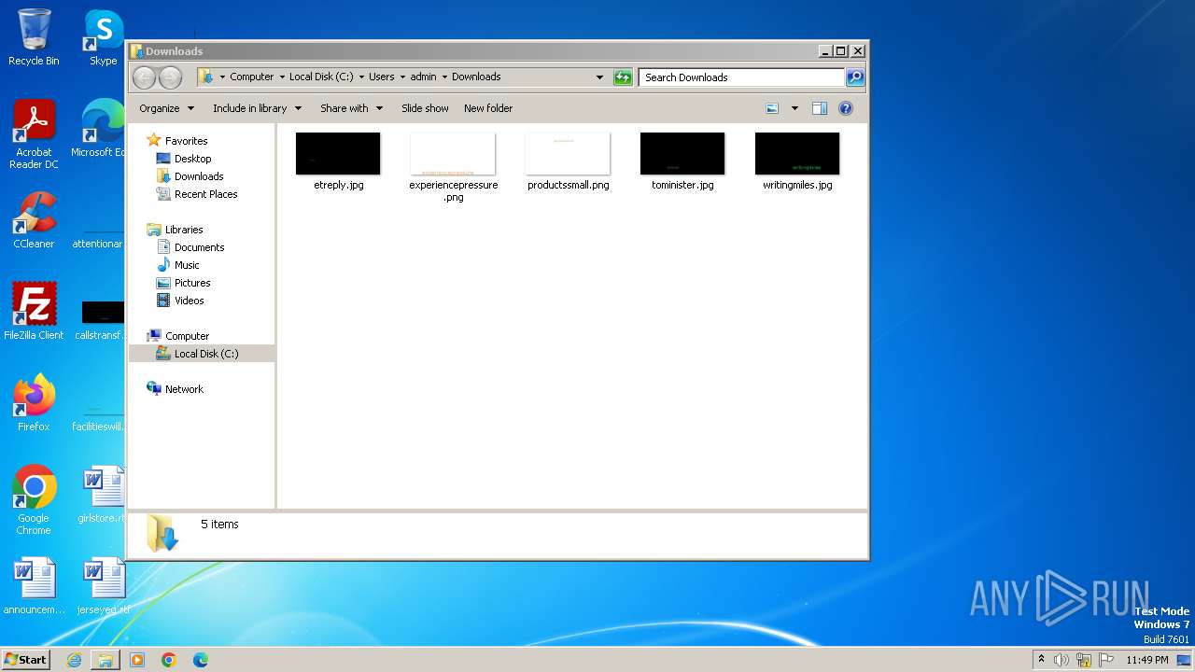The width and height of the screenshot is (1195, 672).
Task: Open the Organize dropdown menu
Action: tap(166, 108)
